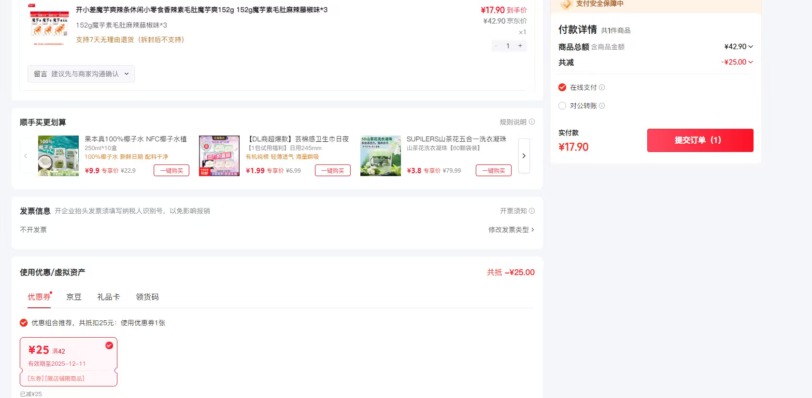Open 修改发票类型 link
The height and width of the screenshot is (398, 812).
click(x=511, y=230)
